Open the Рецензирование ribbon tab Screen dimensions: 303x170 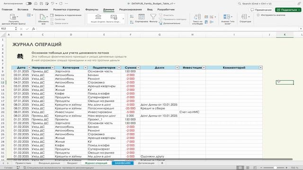coord(131,9)
